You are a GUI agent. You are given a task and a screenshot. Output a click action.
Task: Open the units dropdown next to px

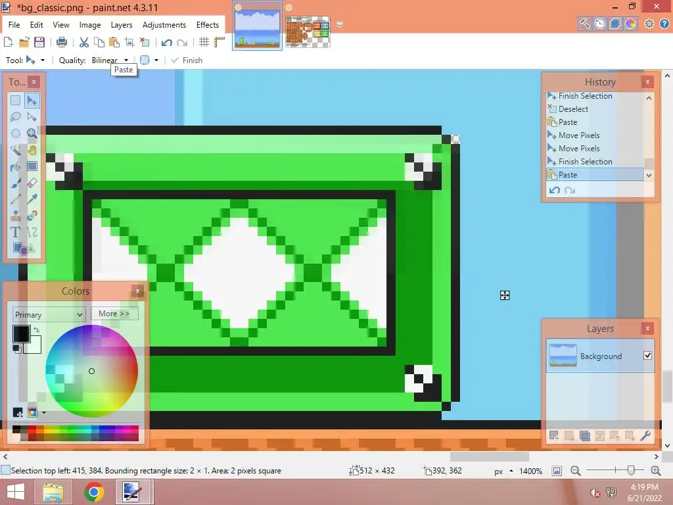pyautogui.click(x=511, y=471)
